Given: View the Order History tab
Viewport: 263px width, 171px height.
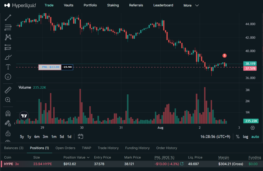Looking at the screenshot, I should (167, 148).
